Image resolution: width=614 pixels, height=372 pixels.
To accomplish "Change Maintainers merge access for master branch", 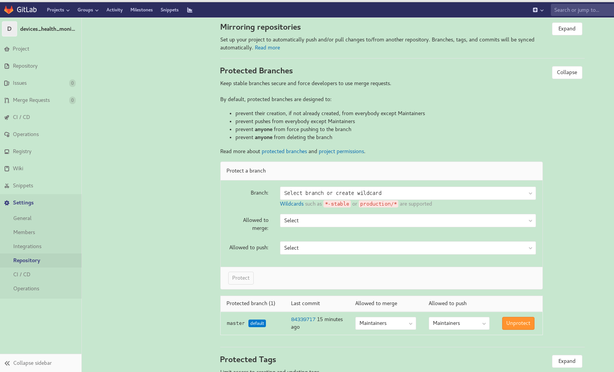I will [x=385, y=323].
